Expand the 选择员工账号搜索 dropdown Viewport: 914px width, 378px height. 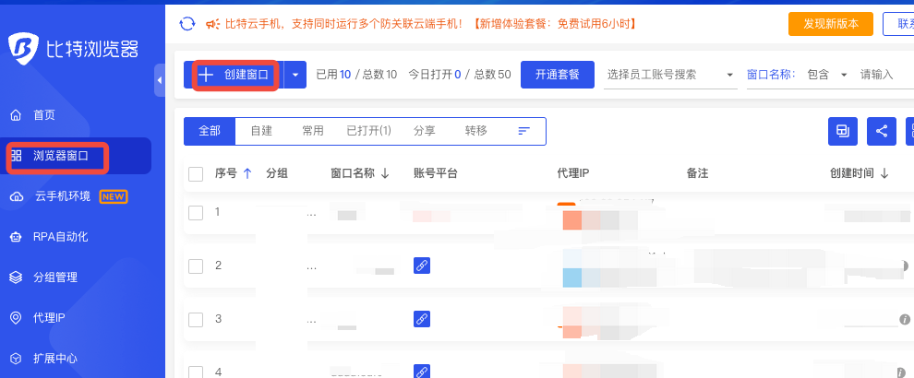[730, 75]
